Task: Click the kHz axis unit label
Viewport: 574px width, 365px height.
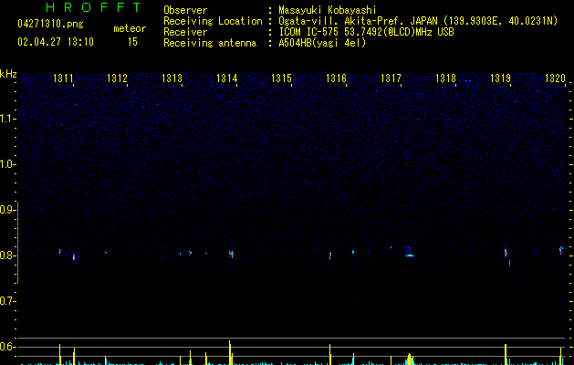Action: pyautogui.click(x=8, y=74)
